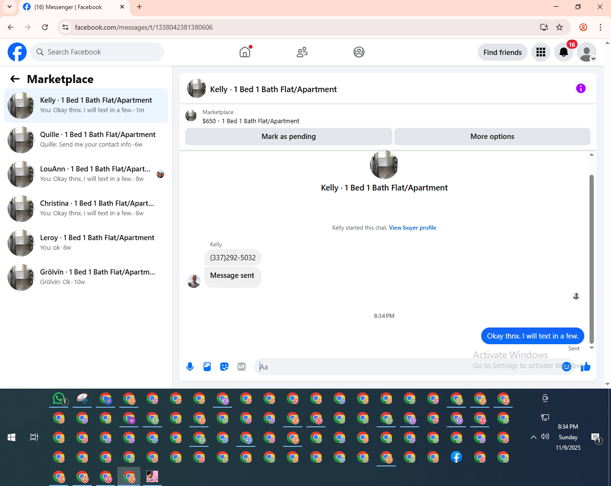Viewport: 611px width, 486px height.
Task: Open the $650 listing link in header
Action: click(x=251, y=121)
